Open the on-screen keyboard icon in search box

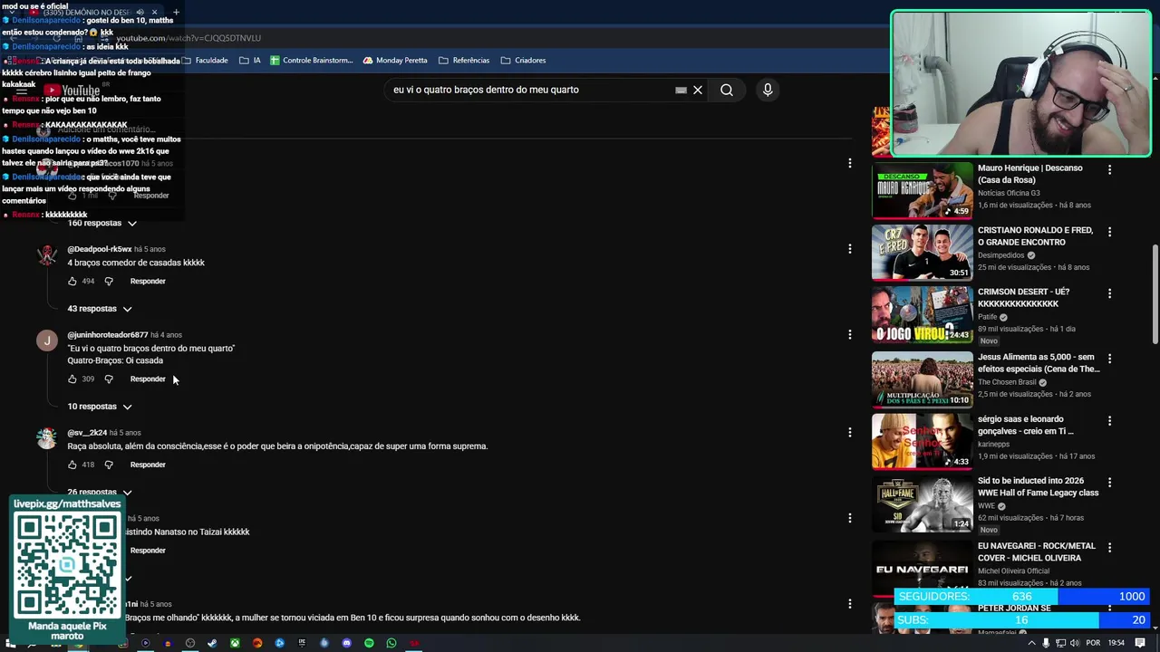click(681, 90)
